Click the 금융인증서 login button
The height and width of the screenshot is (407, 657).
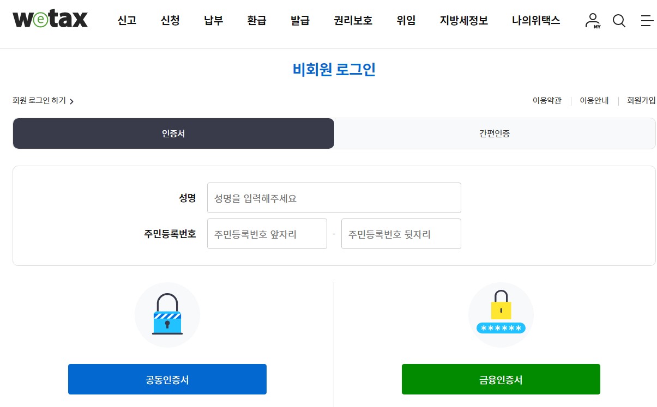tap(500, 379)
